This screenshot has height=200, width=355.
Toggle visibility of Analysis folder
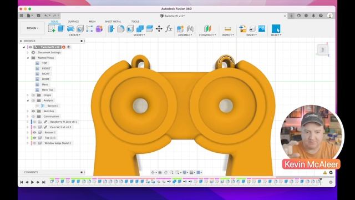[33, 101]
